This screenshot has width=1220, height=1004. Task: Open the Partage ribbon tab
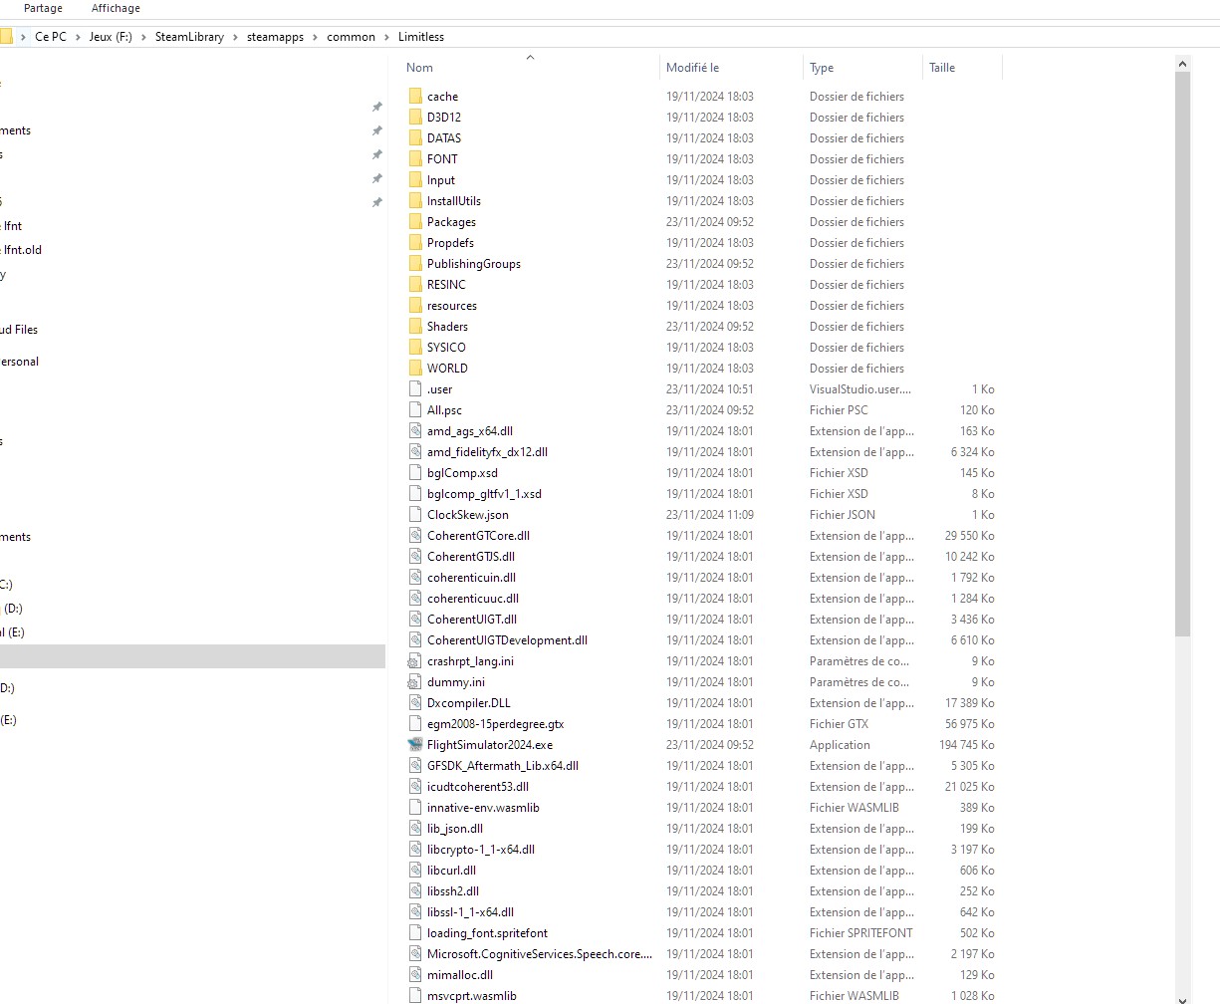click(x=43, y=8)
